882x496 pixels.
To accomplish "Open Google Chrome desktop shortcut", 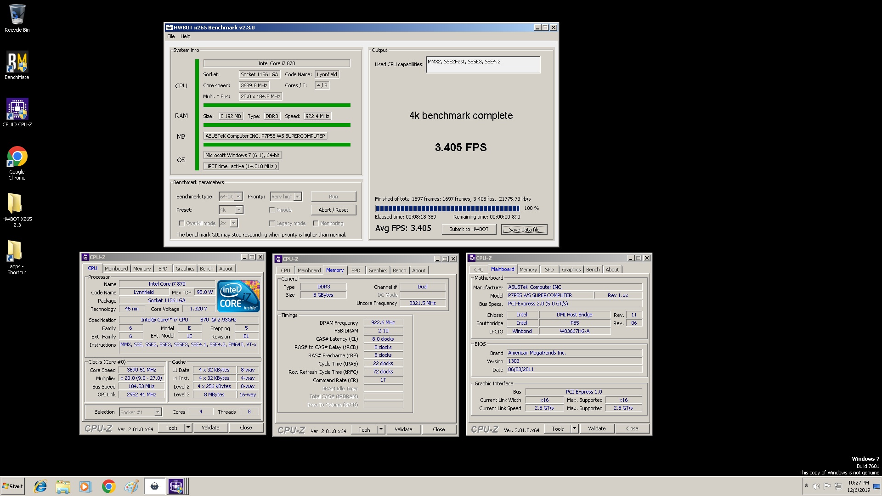I will pos(17,163).
